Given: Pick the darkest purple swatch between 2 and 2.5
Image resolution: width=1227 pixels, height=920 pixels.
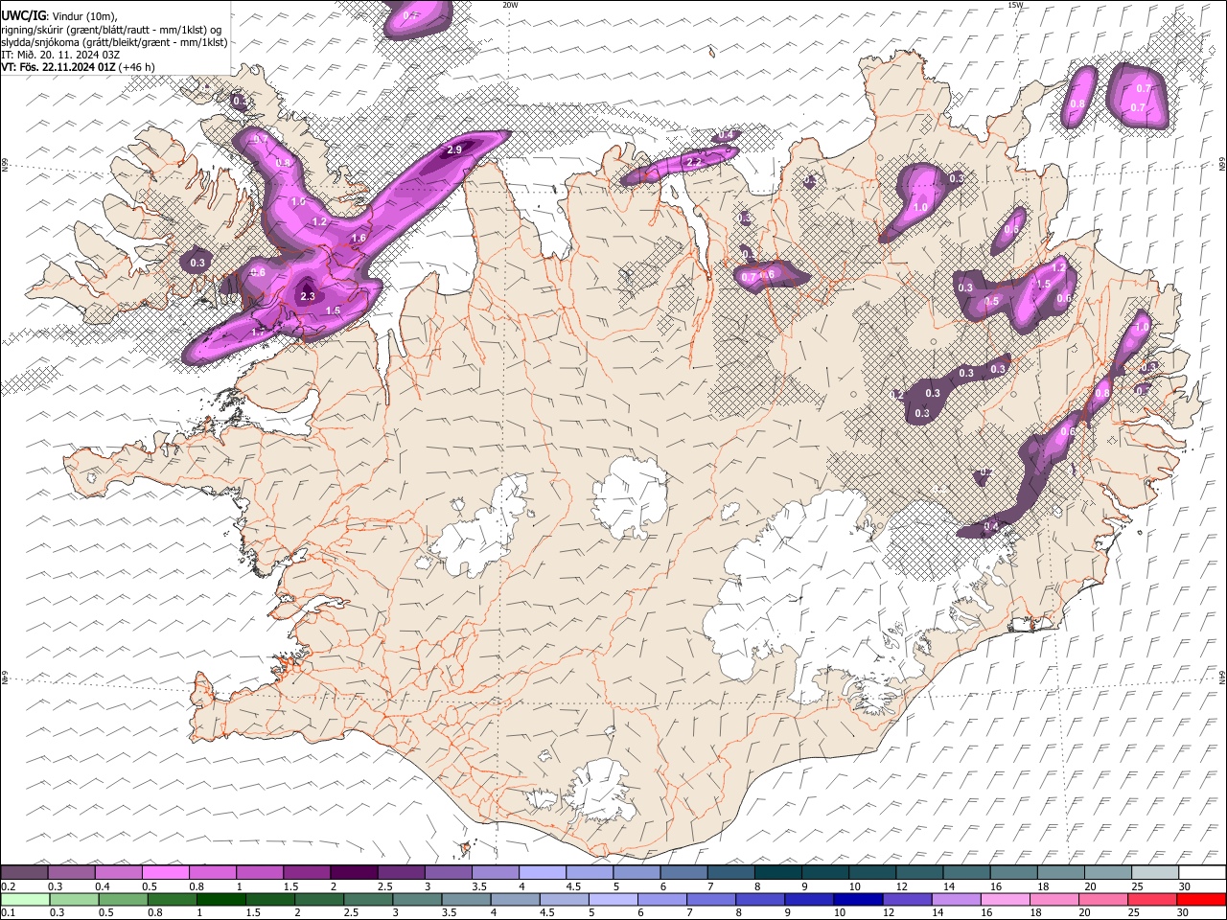Looking at the screenshot, I should (354, 872).
